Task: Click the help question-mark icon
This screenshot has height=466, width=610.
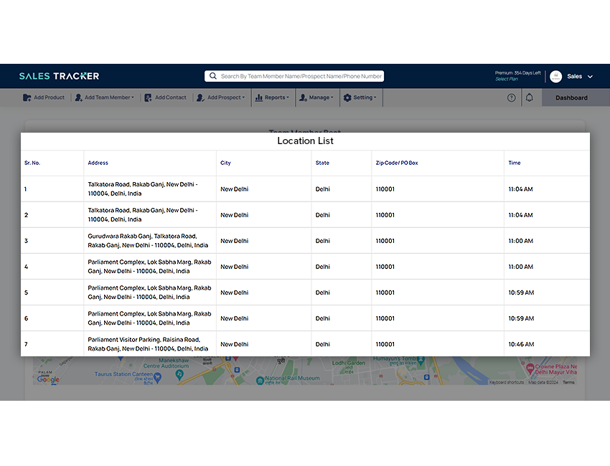Action: click(x=511, y=98)
